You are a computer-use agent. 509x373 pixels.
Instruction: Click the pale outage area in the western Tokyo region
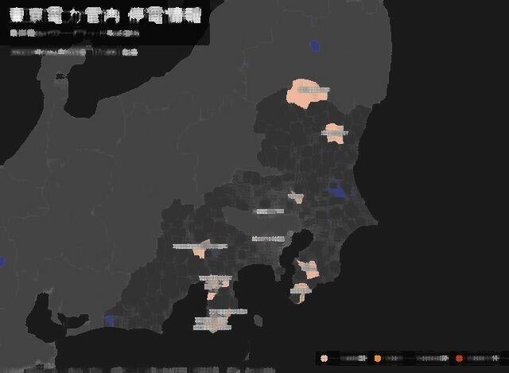[x=201, y=250]
